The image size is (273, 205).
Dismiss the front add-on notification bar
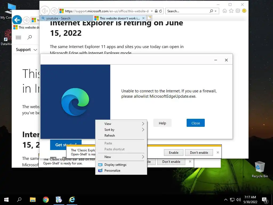(x=218, y=152)
